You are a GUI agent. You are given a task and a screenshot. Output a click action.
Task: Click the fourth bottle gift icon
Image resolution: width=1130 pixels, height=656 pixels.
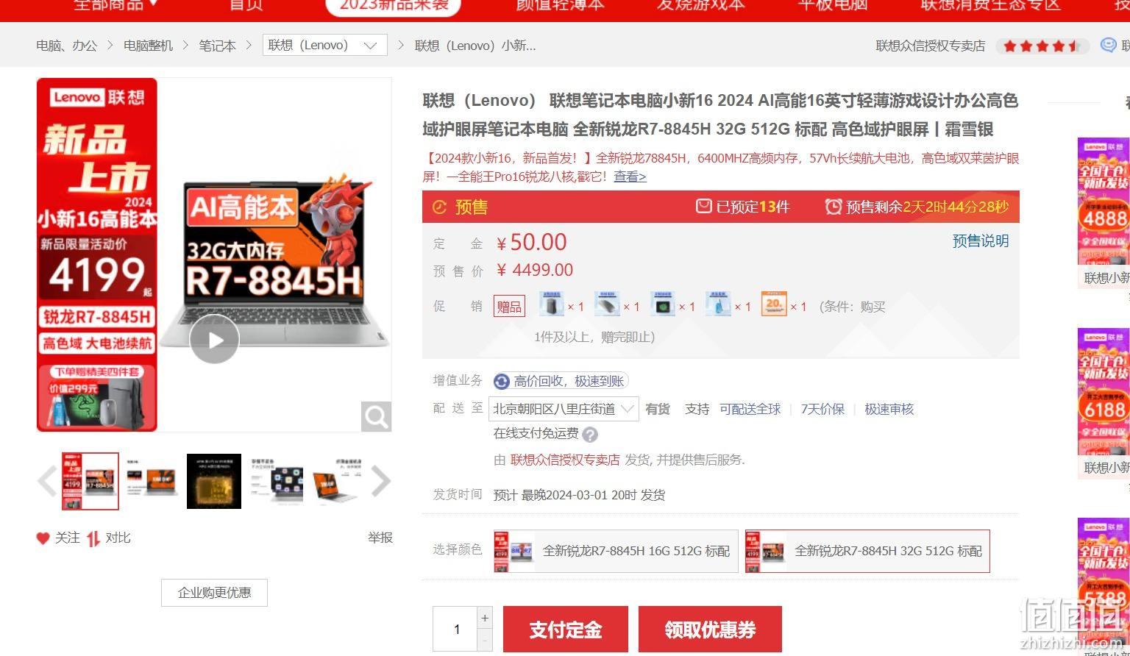click(x=718, y=304)
